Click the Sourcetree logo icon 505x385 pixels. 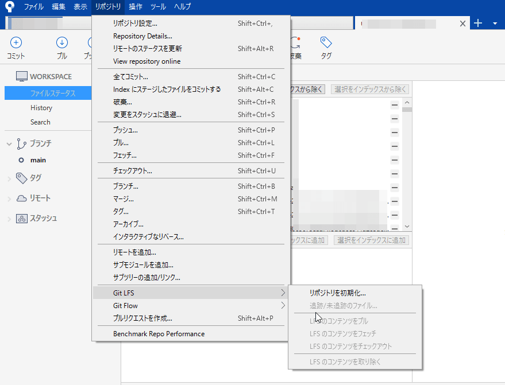click(10, 7)
